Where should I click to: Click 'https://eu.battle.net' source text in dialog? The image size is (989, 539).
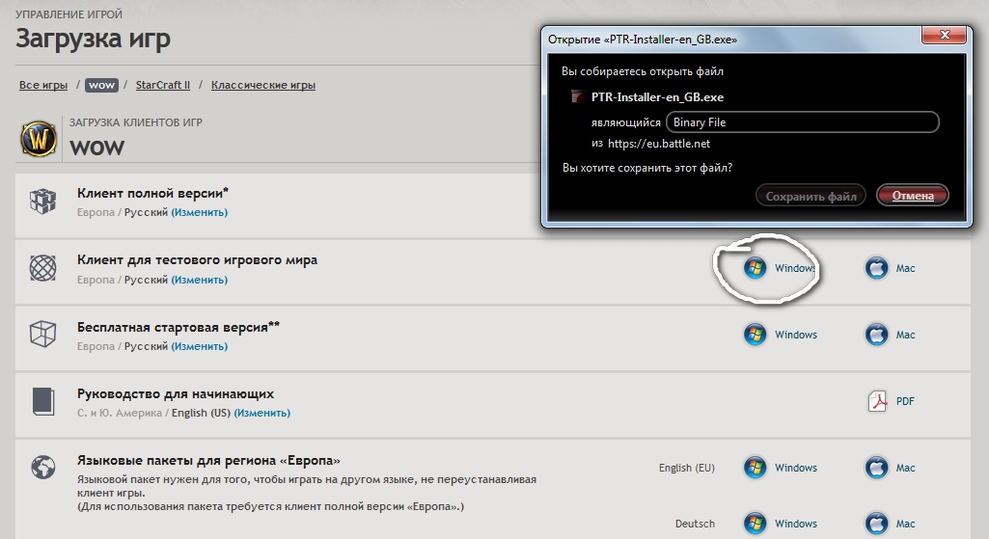point(659,144)
